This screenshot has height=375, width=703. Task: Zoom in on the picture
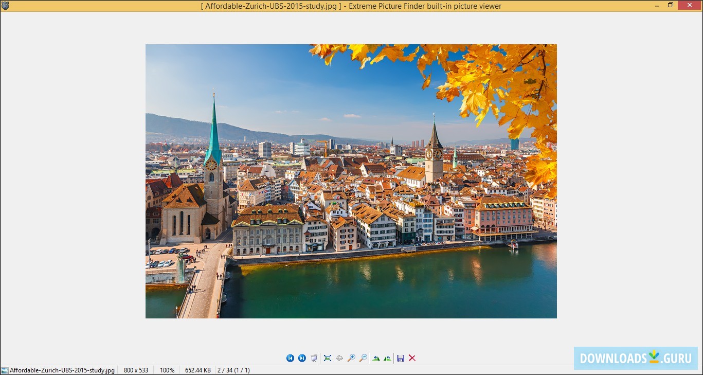352,358
